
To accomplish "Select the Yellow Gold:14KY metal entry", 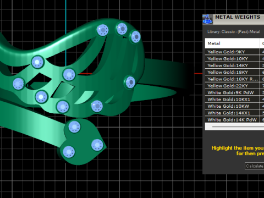I will click(232, 65).
